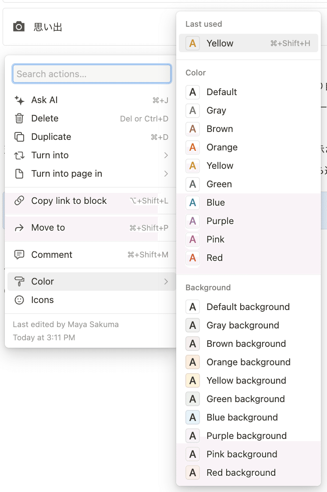
Task: Apply Blue text color swatch
Action: tap(192, 203)
